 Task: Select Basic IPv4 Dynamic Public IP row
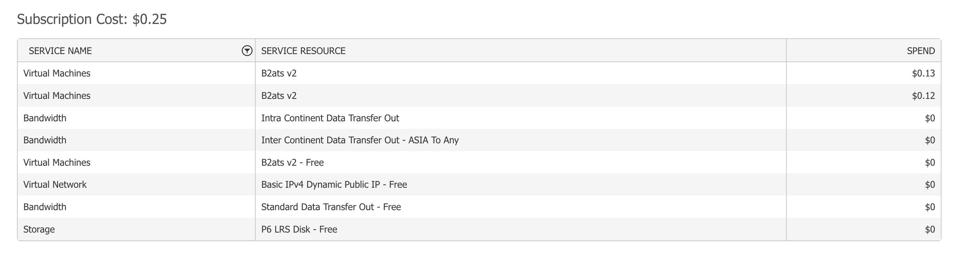[334, 185]
